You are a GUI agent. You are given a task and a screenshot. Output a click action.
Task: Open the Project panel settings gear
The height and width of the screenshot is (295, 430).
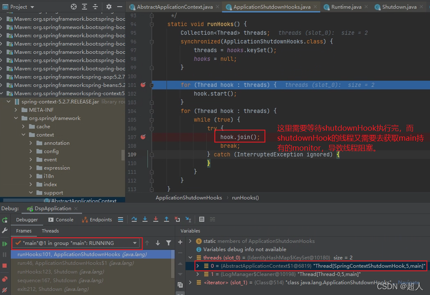(x=109, y=7)
